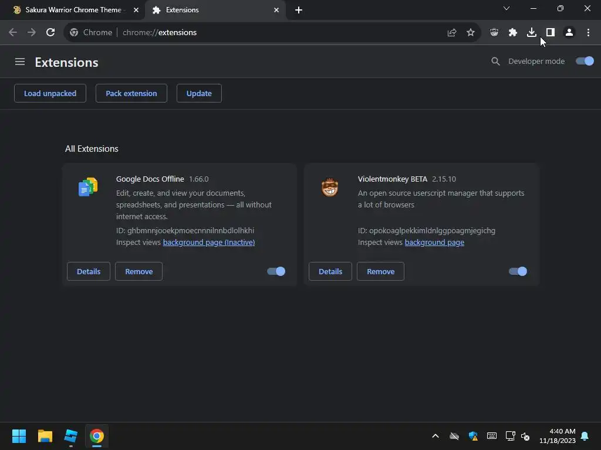
Task: View site information Chrome icon in address bar
Action: 74,33
